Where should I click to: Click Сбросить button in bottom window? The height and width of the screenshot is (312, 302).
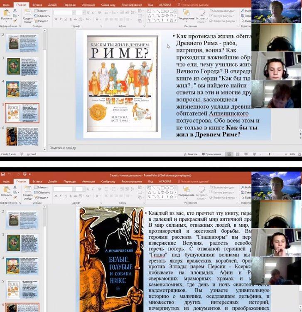42,193
